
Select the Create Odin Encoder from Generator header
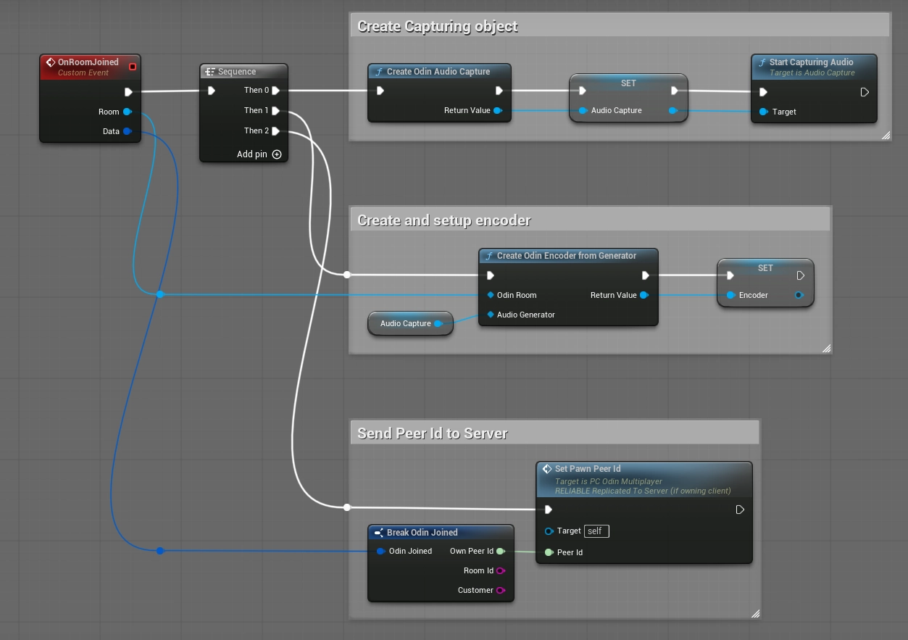pyautogui.click(x=566, y=256)
